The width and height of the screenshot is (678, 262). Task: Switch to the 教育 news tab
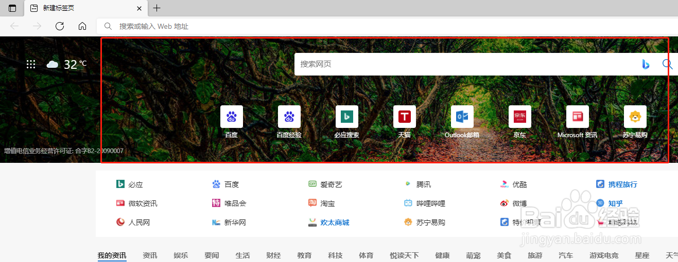pos(304,255)
